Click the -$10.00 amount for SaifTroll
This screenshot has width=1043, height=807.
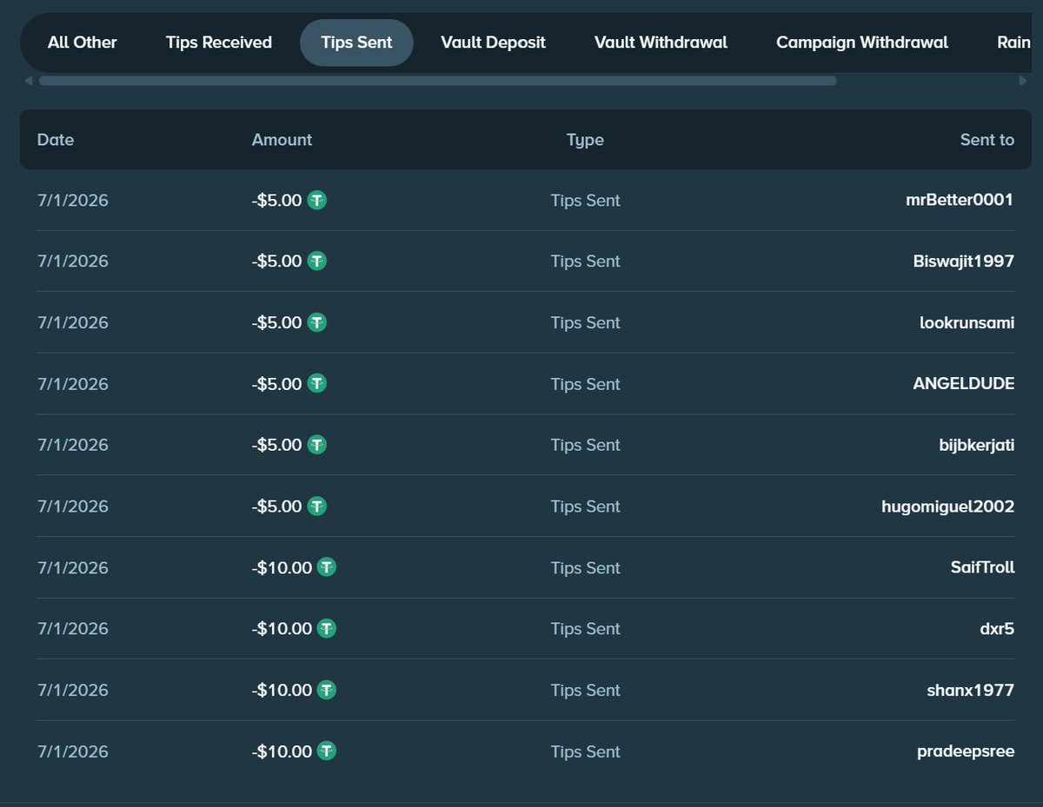[282, 567]
